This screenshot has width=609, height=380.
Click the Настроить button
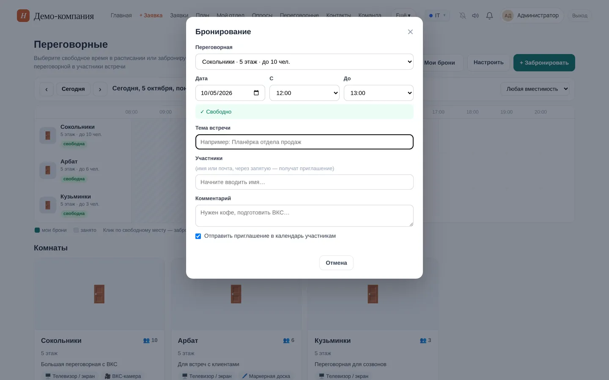pos(488,62)
